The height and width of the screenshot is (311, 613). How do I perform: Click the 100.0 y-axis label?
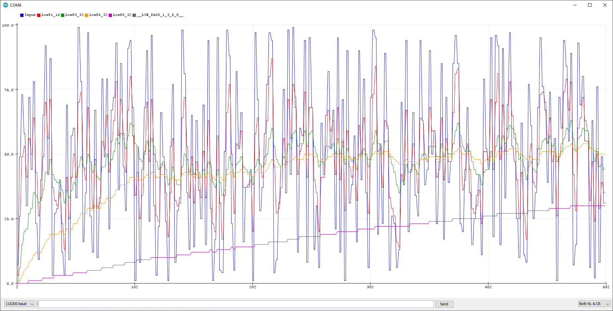[x=8, y=25]
